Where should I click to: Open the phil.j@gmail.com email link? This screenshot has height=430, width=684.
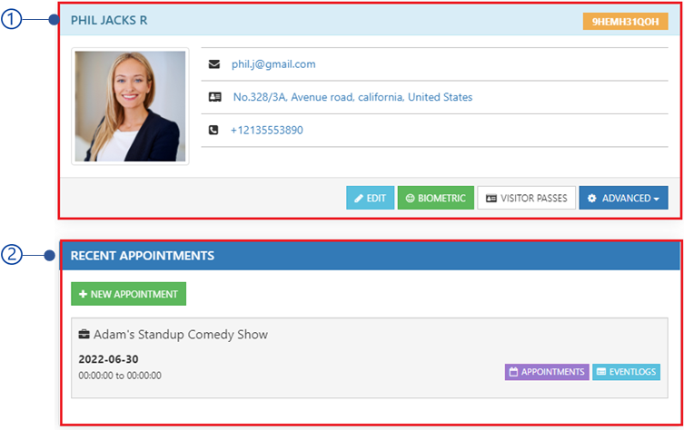[x=273, y=64]
